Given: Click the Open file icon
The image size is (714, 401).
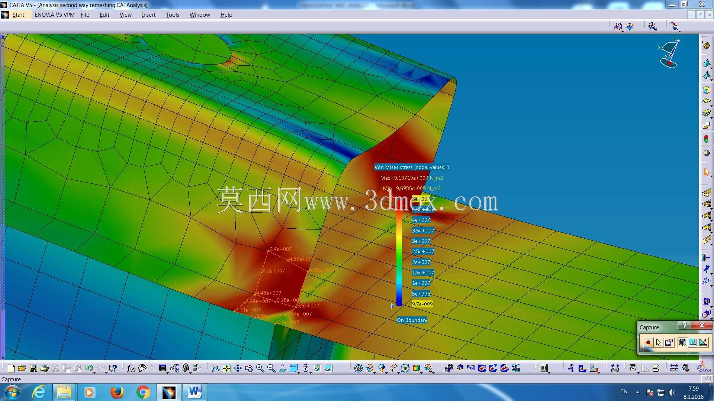Looking at the screenshot, I should pos(22,368).
